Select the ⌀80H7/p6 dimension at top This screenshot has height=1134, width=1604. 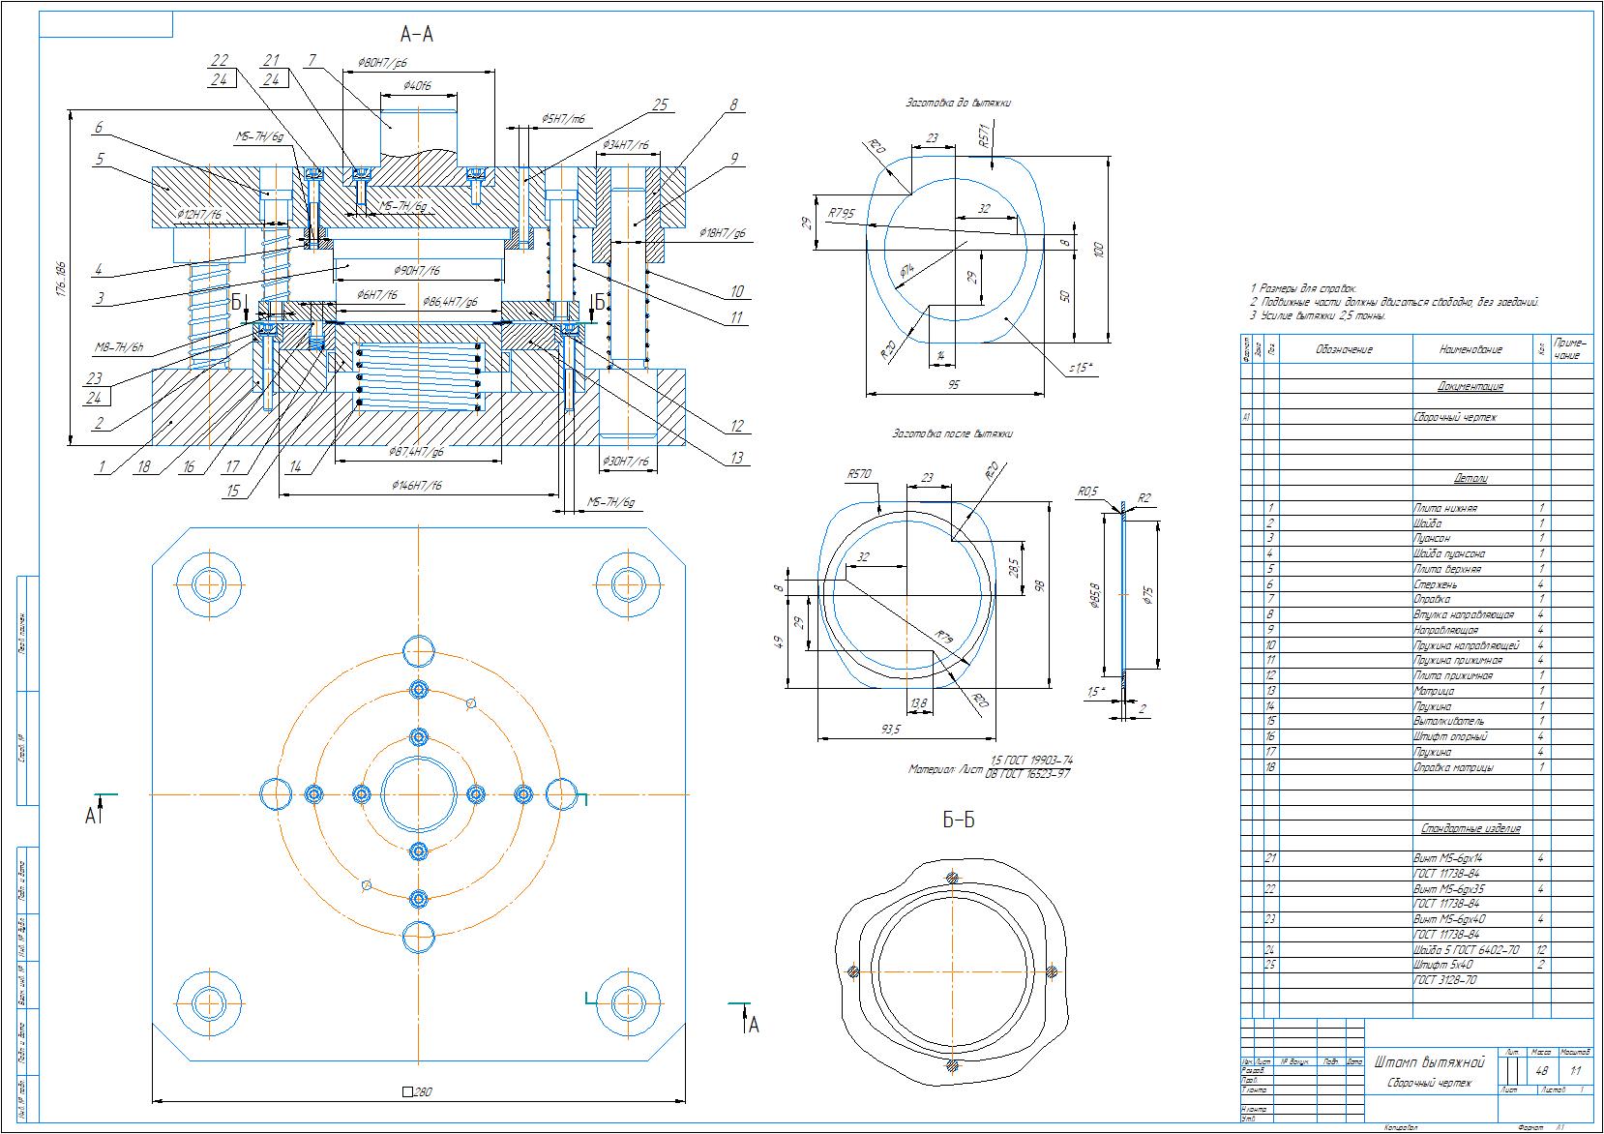click(x=381, y=63)
